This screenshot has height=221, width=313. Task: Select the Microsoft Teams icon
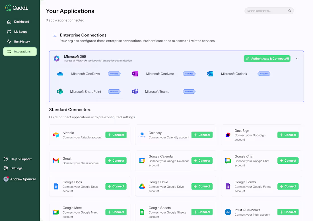tap(135, 91)
